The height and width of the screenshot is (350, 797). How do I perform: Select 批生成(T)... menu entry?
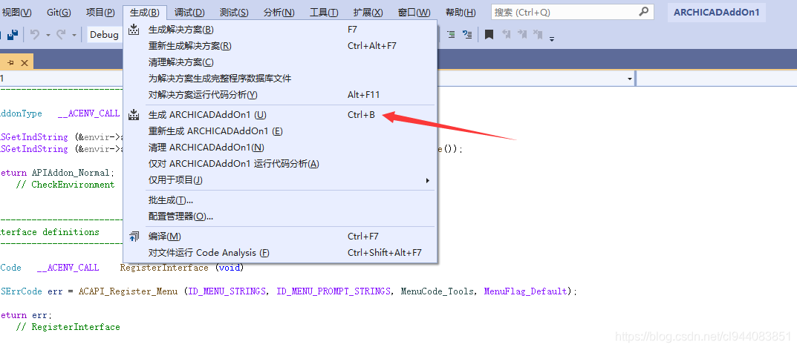(x=280, y=200)
